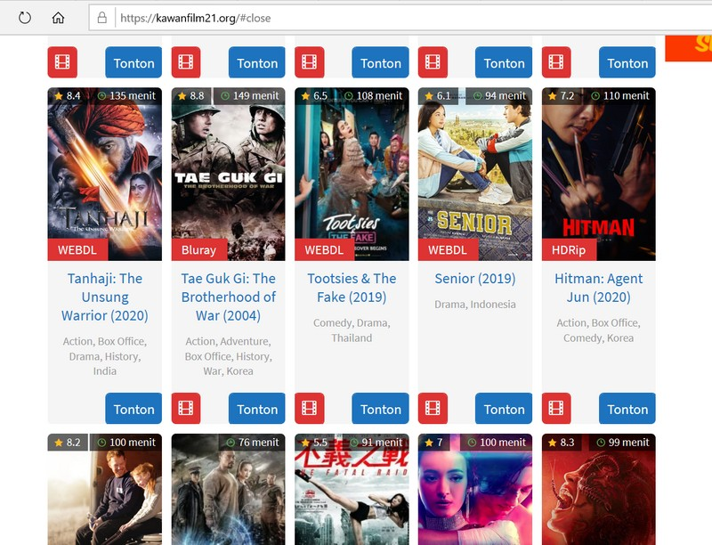
Task: Open the red monster poster rated 8.3
Action: click(598, 489)
